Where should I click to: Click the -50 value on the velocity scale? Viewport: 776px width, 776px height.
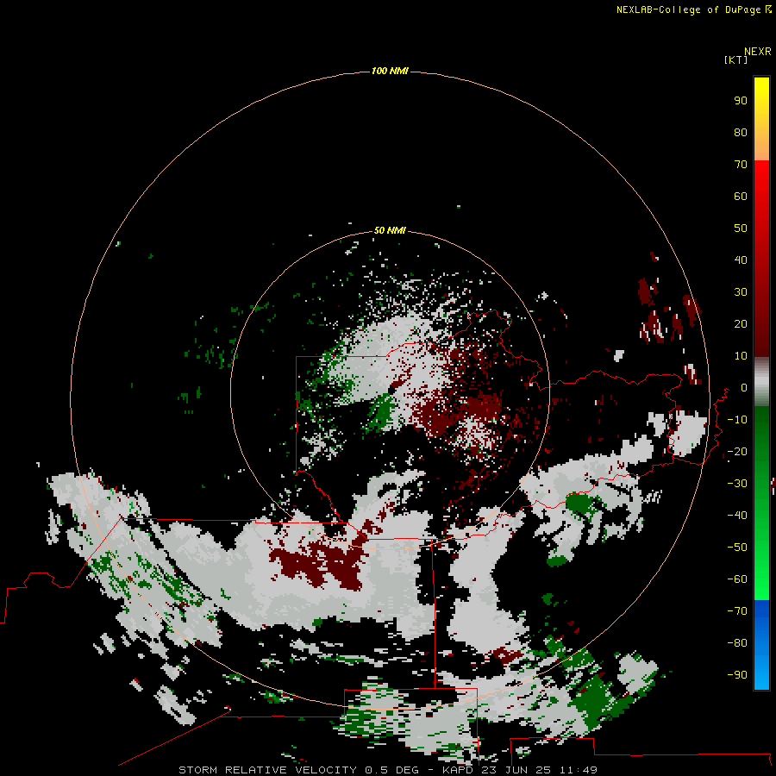[x=737, y=548]
